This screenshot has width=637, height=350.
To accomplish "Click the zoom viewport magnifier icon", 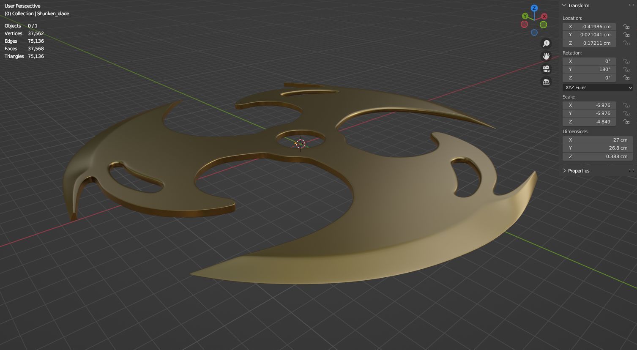I will (x=546, y=44).
